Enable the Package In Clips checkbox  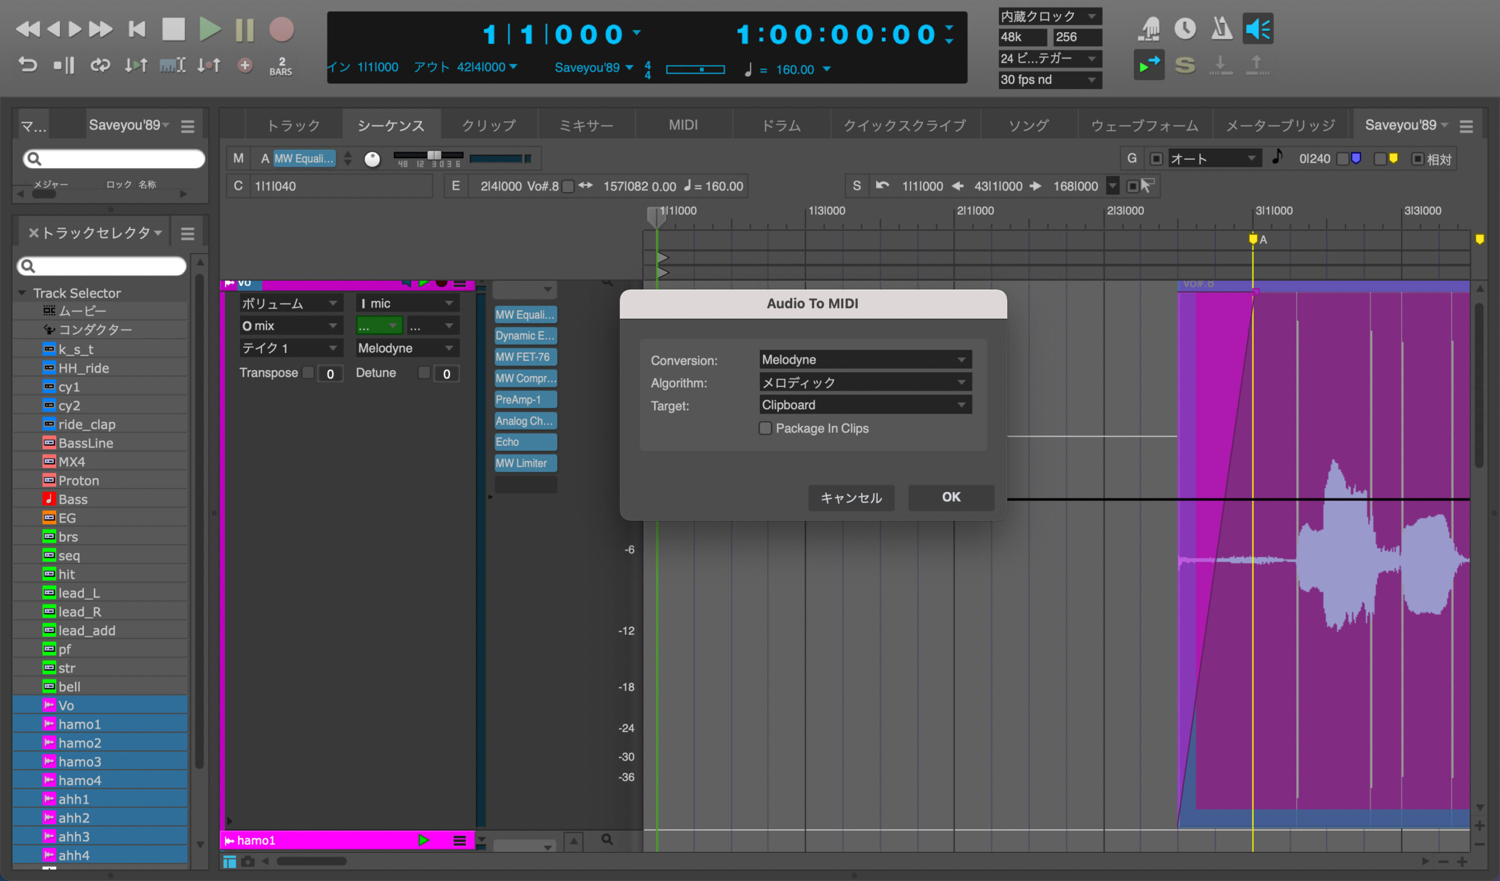(765, 428)
